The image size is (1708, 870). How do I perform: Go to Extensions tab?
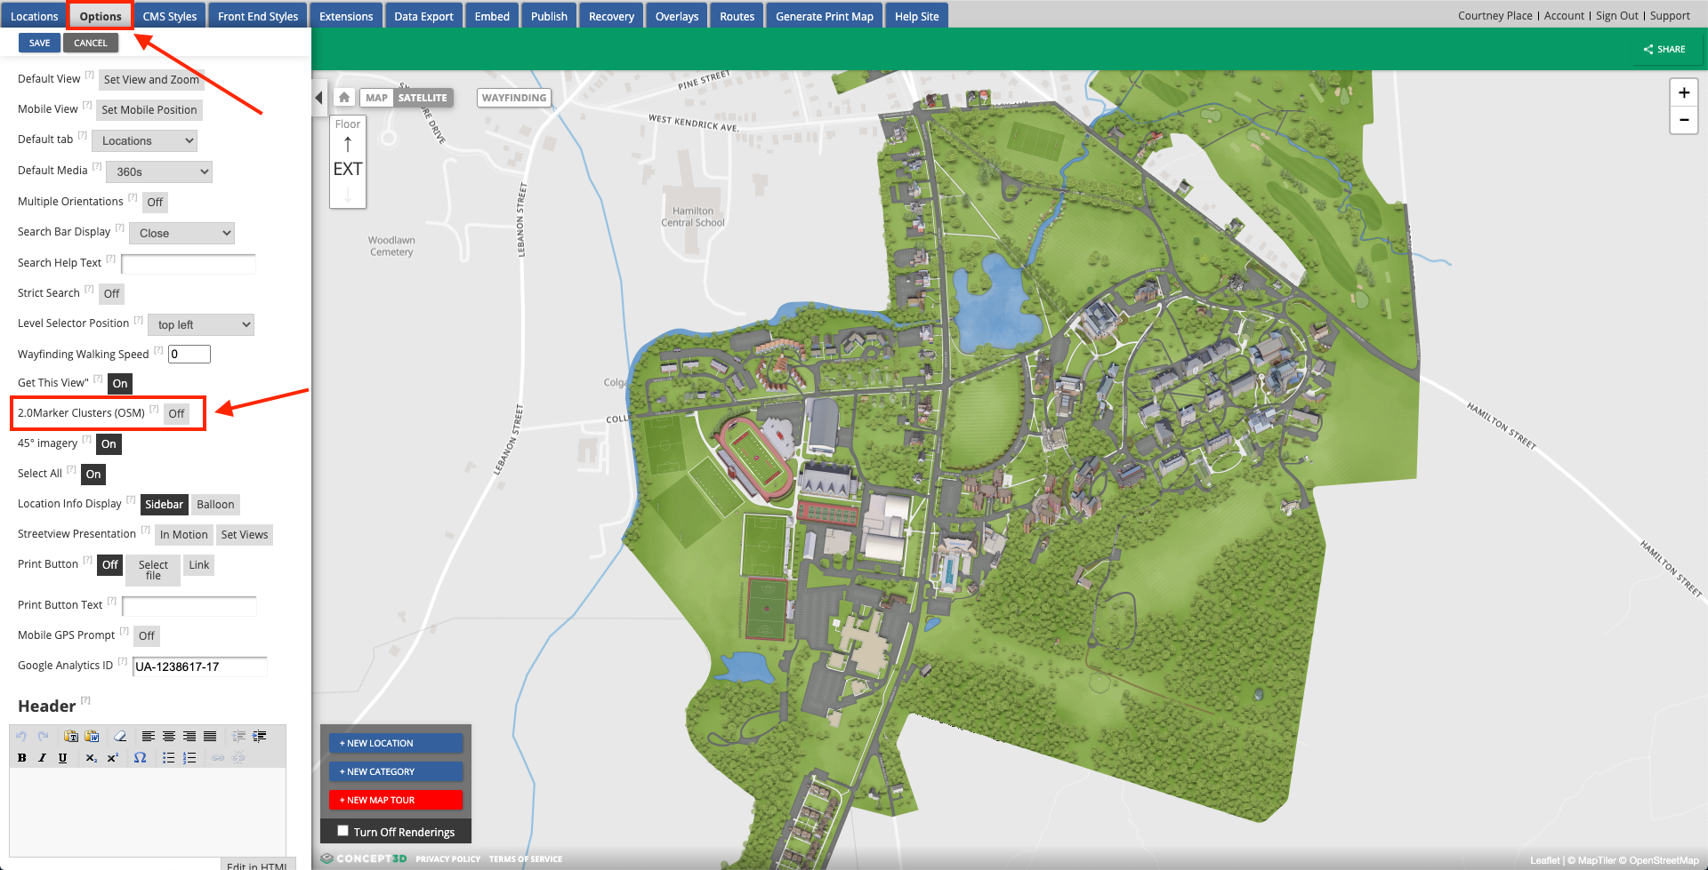346,16
